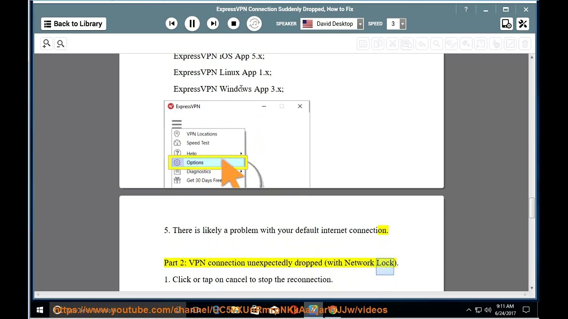Open the speed dropdown arrow
Screen dimensions: 568x319
point(402,24)
